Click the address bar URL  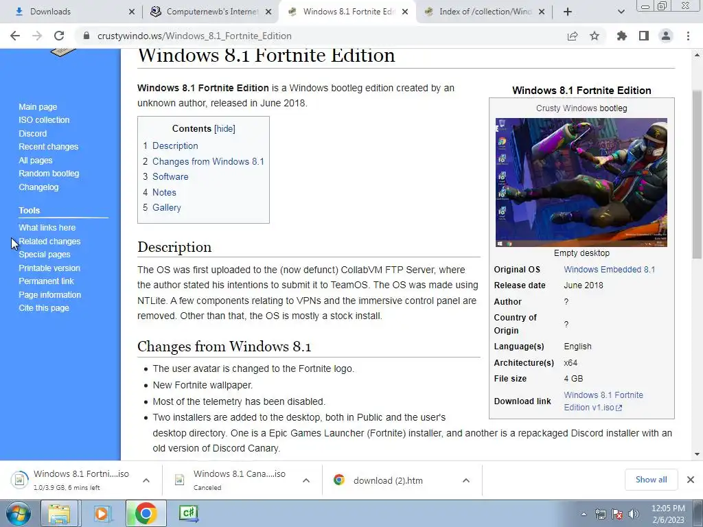click(x=194, y=36)
